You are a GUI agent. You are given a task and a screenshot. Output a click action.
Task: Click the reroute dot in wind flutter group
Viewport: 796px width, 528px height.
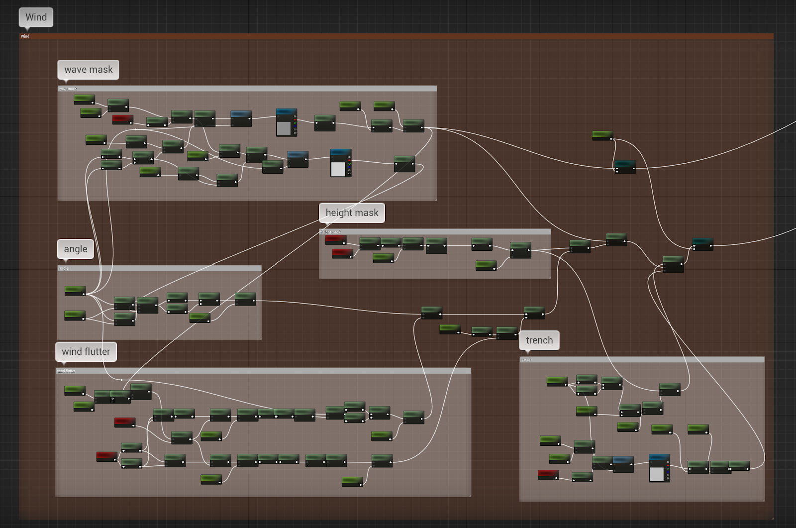click(121, 380)
